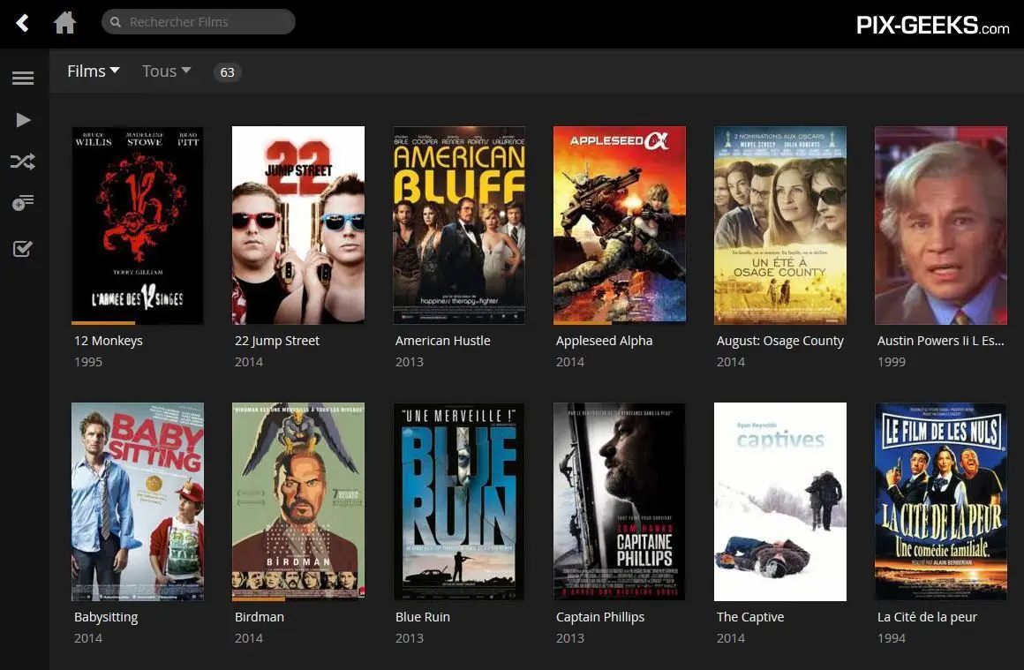The image size is (1024, 670).
Task: Click the Appleseed Alpha watch progress bar
Action: pyautogui.click(x=583, y=322)
